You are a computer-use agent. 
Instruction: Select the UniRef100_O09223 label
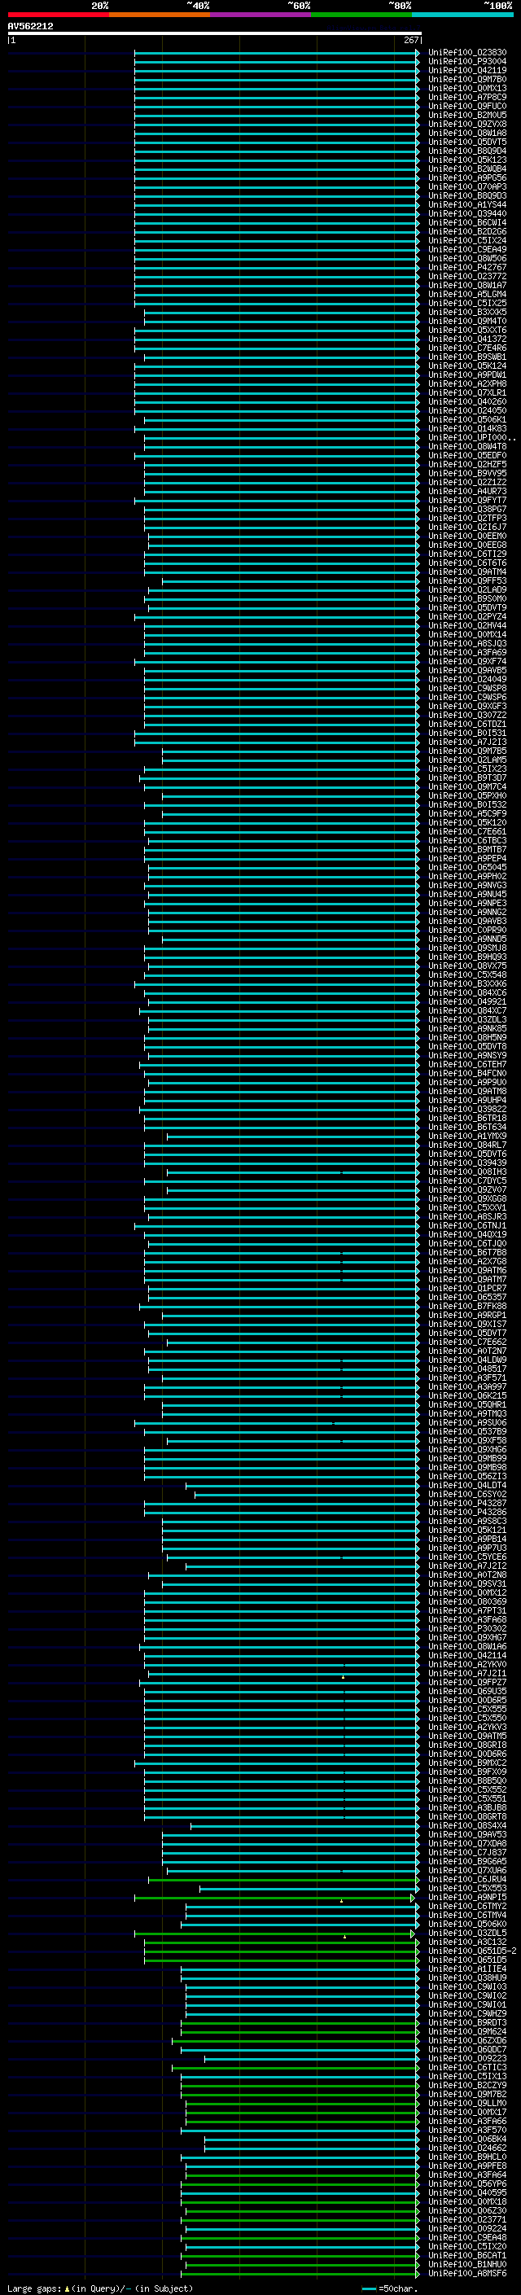tap(466, 2058)
